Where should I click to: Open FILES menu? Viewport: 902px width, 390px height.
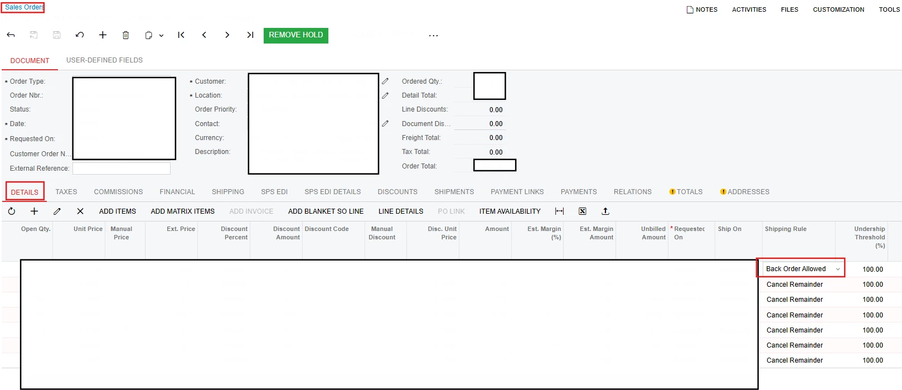point(789,9)
